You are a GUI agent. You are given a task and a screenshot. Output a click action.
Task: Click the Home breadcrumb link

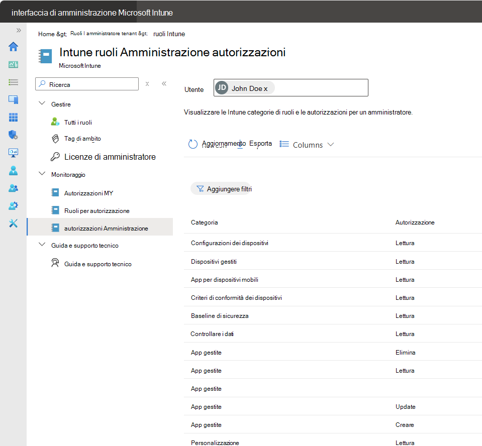click(x=46, y=34)
